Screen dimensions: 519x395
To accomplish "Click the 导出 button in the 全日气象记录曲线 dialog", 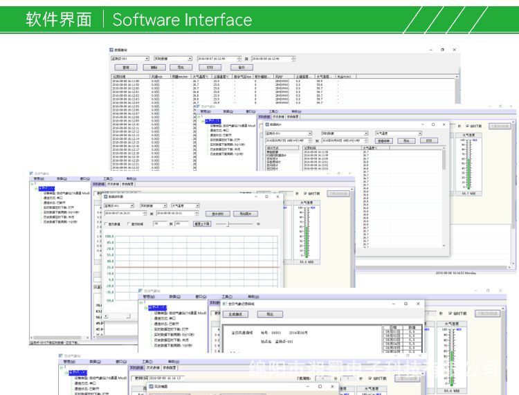I will (x=270, y=314).
